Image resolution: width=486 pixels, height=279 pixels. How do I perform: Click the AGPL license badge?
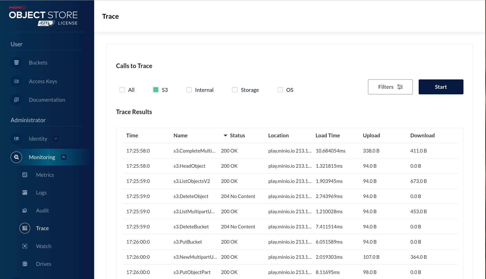pos(46,23)
